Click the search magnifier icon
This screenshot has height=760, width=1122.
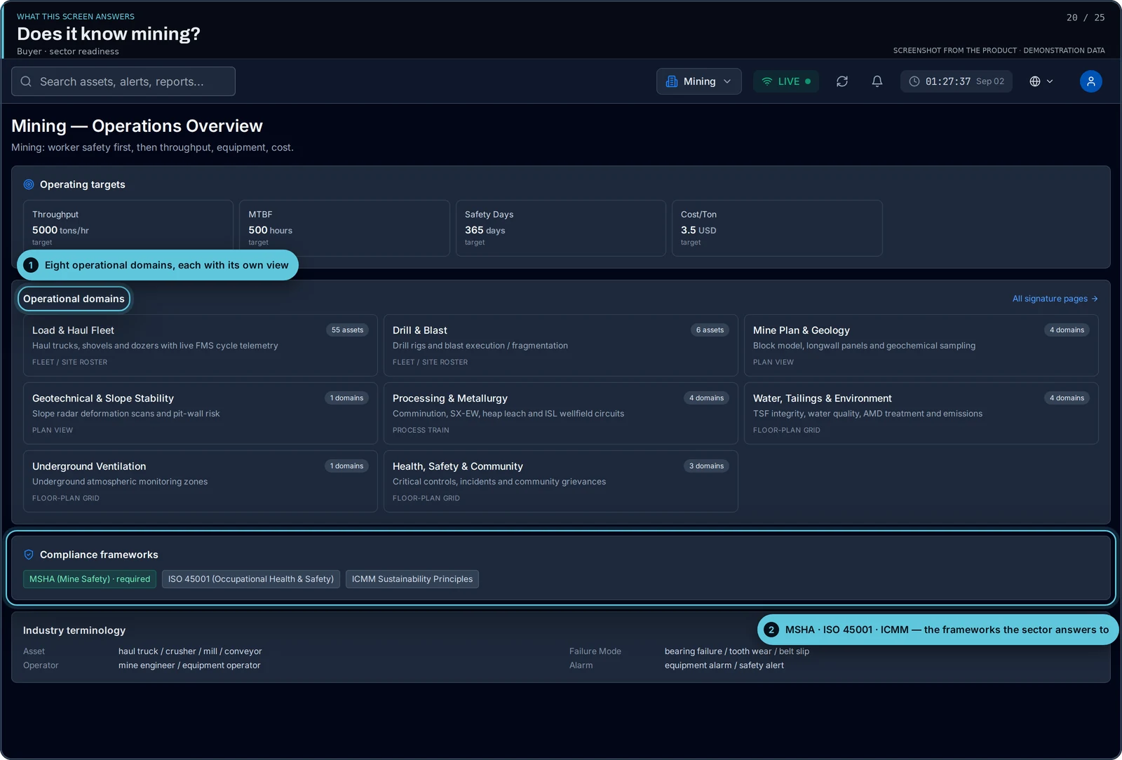pos(26,81)
